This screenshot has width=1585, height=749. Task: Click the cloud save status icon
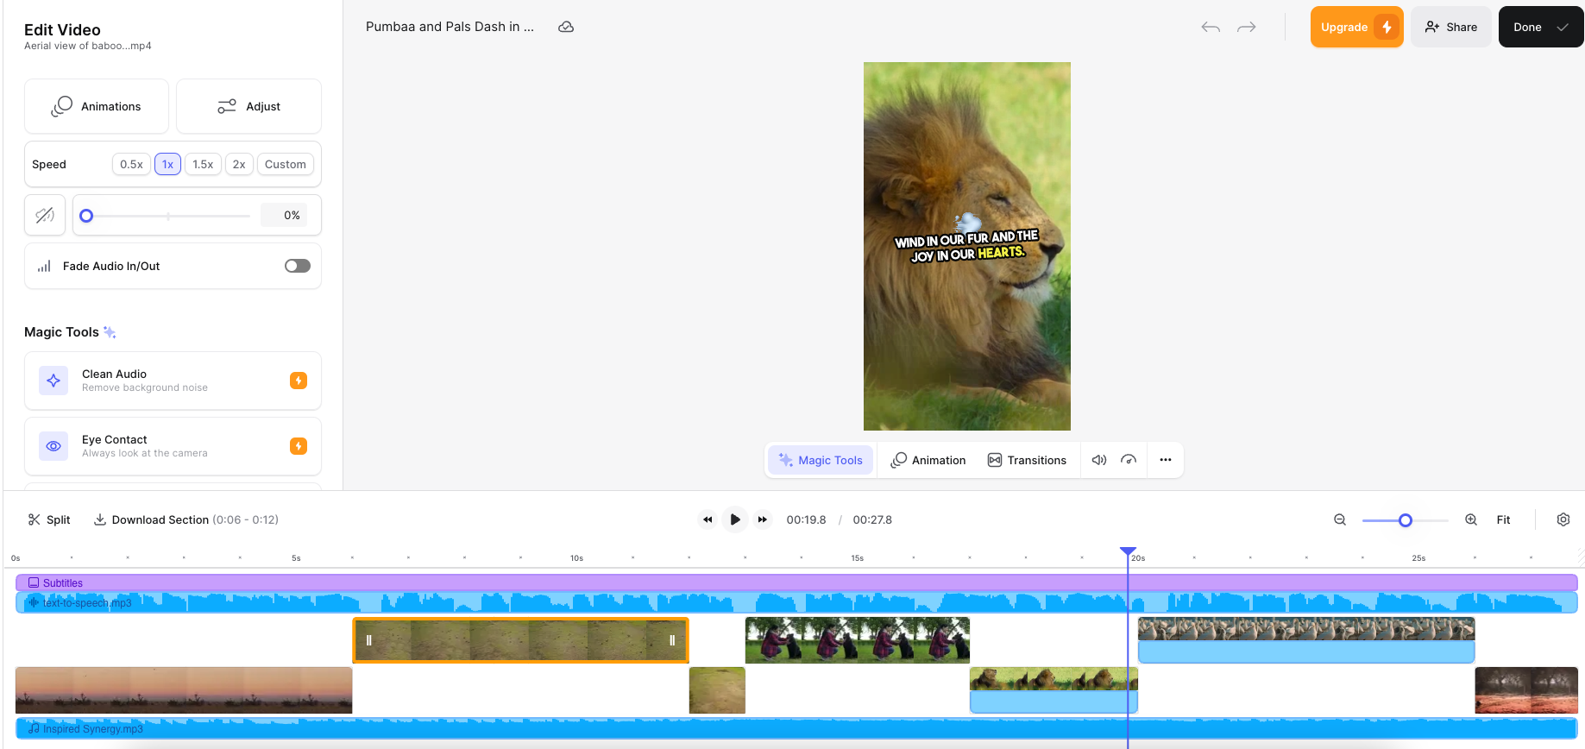[x=566, y=27]
